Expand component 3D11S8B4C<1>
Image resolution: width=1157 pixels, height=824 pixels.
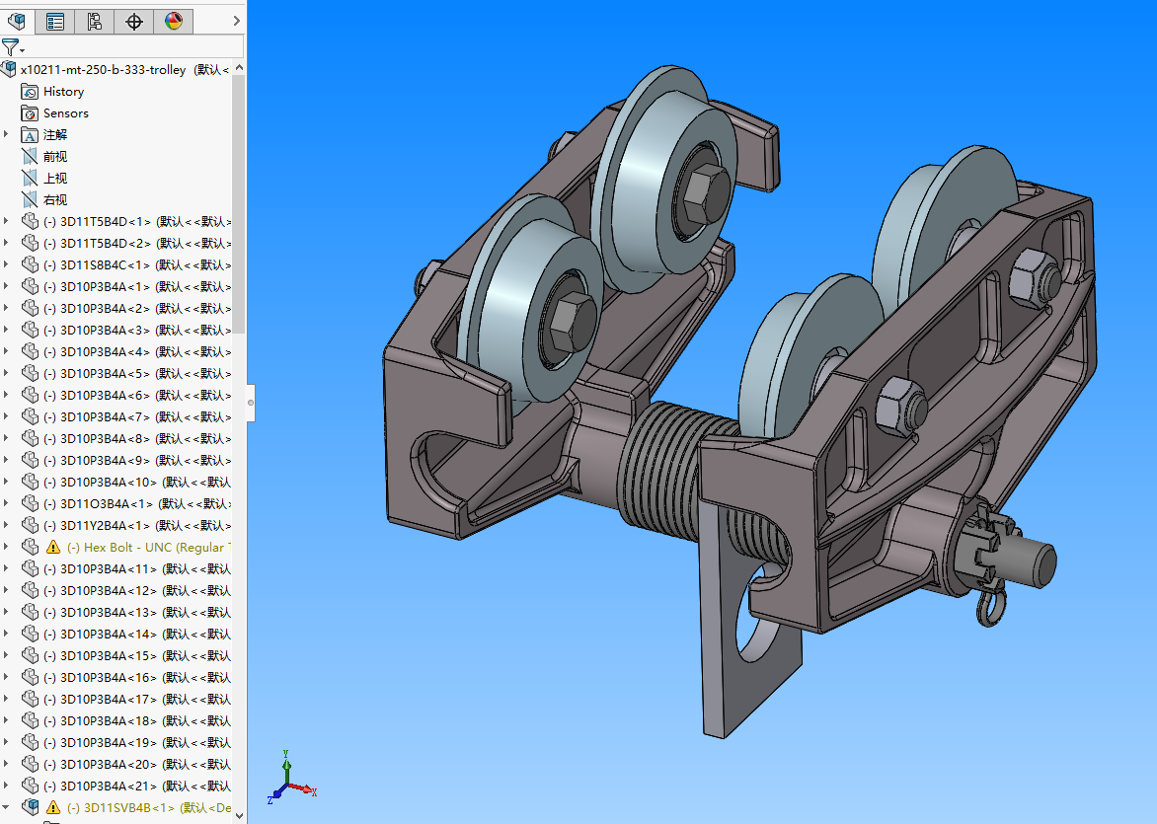pos(7,264)
